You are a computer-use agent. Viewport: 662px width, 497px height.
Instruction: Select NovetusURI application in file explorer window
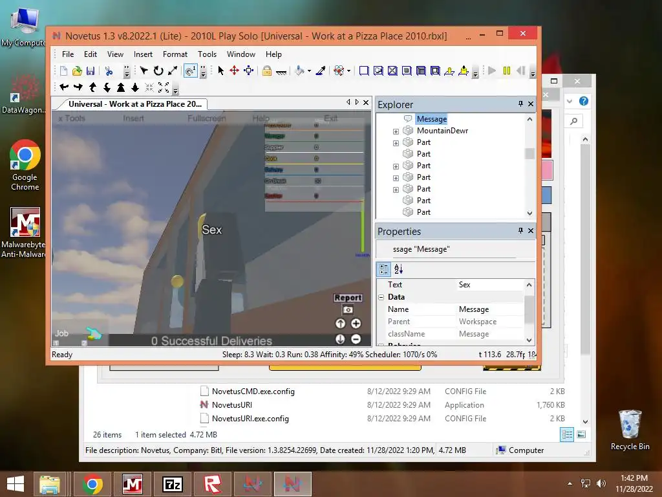pyautogui.click(x=232, y=405)
